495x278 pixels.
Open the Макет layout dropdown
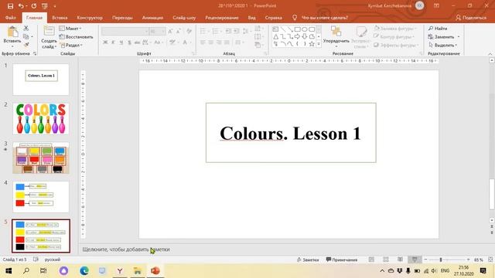coord(70,29)
